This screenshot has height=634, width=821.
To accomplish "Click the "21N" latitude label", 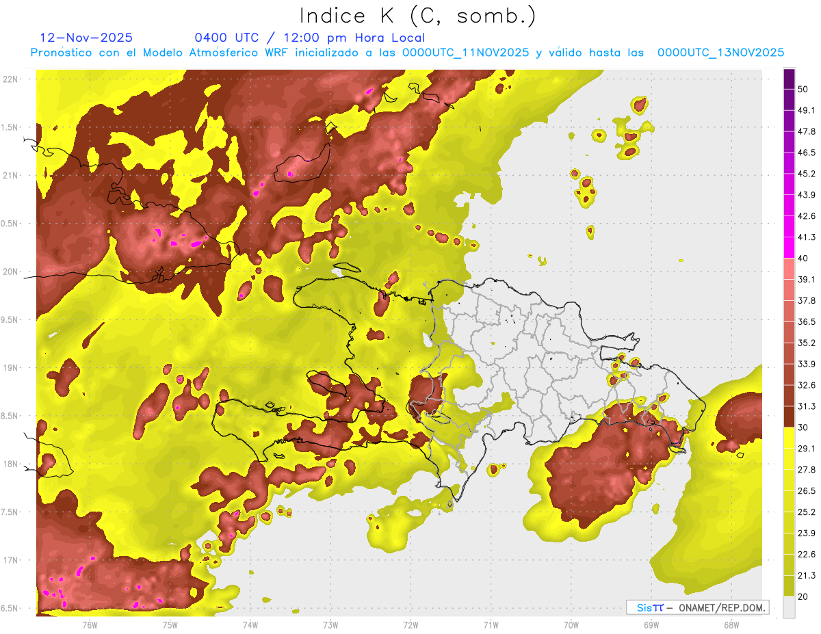I will 10,175.
